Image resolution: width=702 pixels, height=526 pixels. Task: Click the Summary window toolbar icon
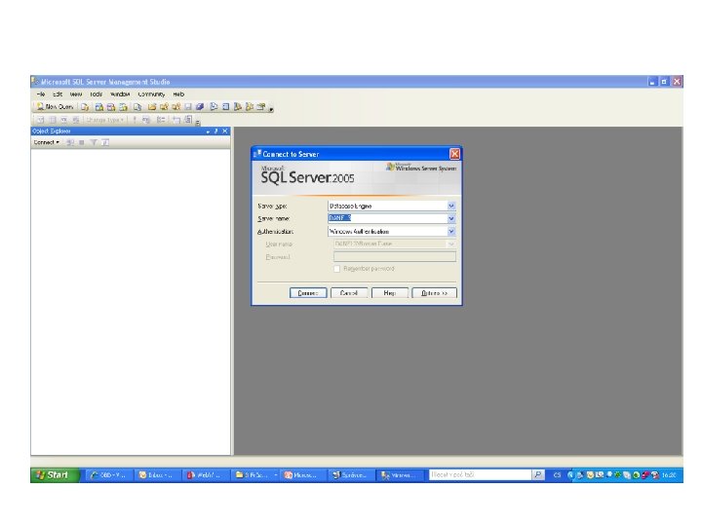pyautogui.click(x=225, y=107)
